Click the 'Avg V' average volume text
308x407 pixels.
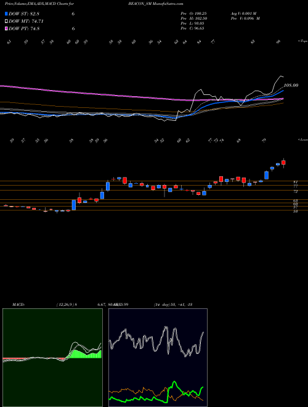[x=243, y=14]
